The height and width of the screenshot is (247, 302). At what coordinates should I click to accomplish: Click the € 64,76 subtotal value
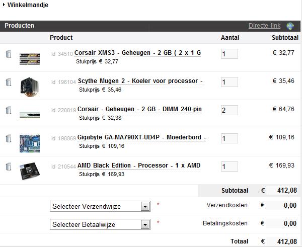pos(283,109)
